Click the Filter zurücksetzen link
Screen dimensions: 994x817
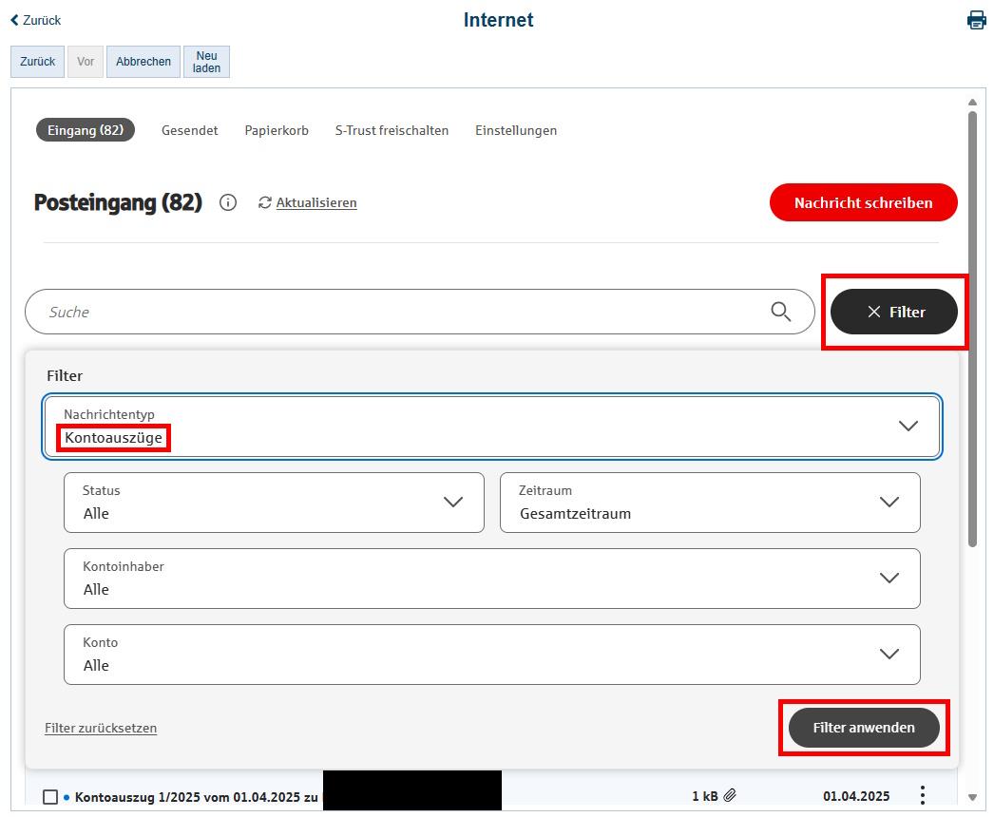101,727
